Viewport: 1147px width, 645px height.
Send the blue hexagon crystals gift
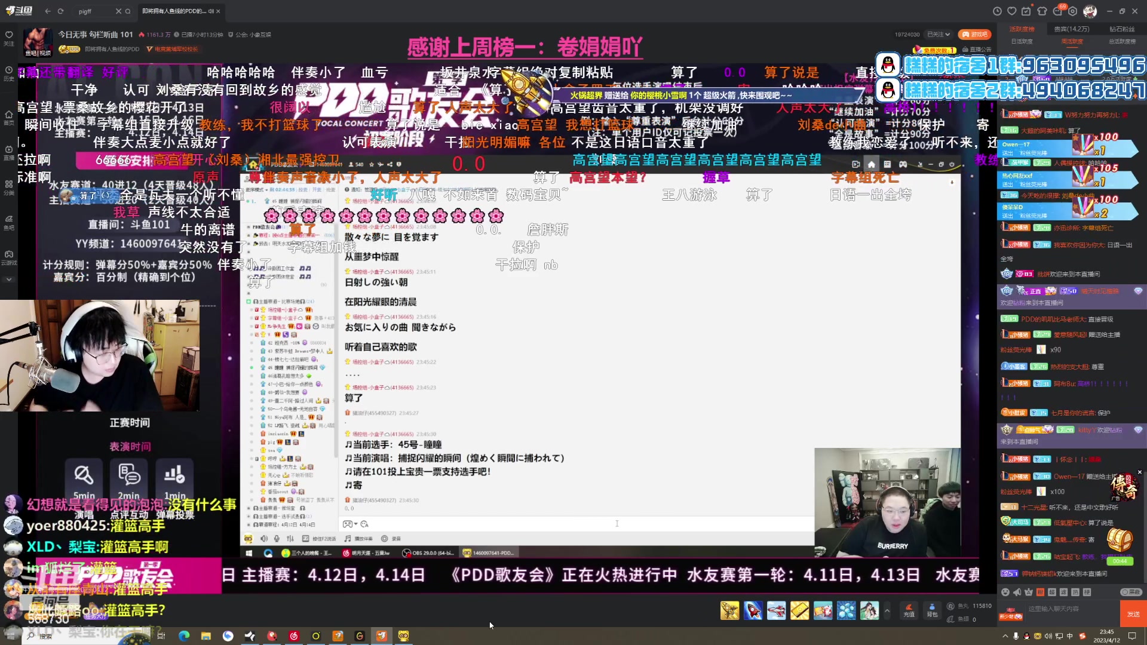click(846, 610)
